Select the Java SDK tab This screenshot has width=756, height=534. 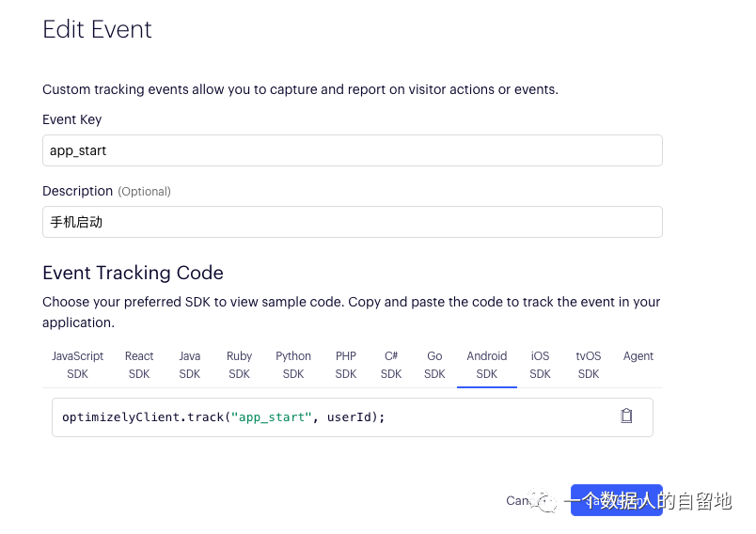(190, 365)
